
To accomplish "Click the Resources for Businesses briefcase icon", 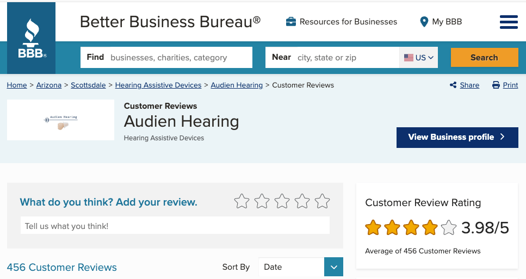I will pyautogui.click(x=291, y=22).
